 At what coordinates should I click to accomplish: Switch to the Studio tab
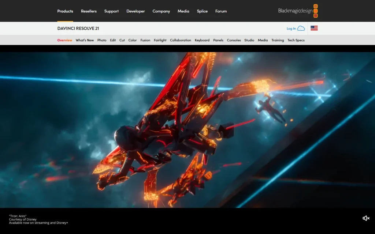tap(249, 40)
